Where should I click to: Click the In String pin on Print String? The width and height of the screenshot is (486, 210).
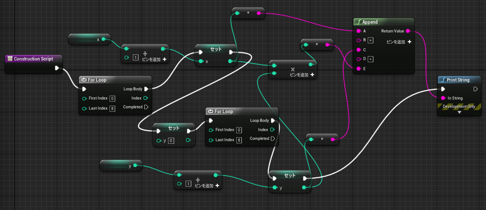443,98
